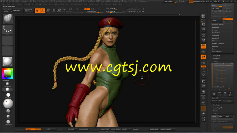Toggle Persp perspective view
The image size is (237, 133).
(203, 46)
